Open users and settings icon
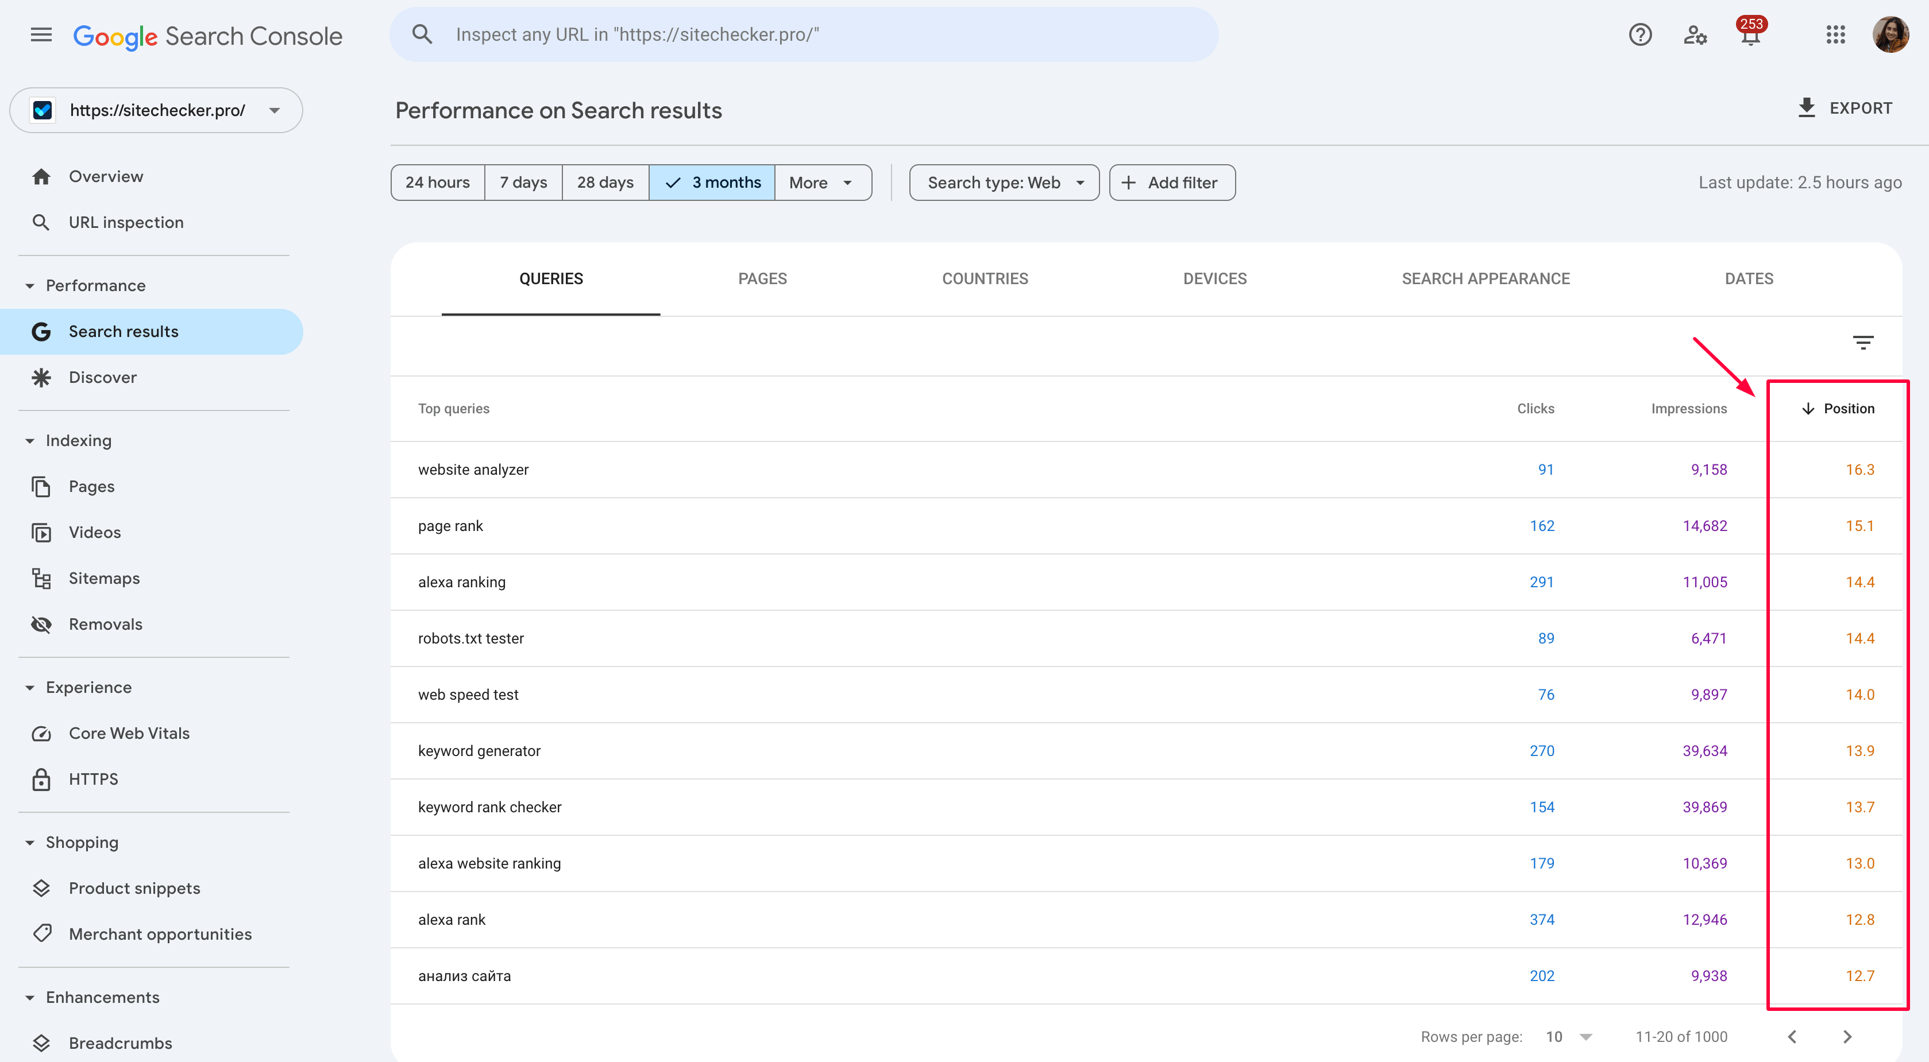 1695,34
